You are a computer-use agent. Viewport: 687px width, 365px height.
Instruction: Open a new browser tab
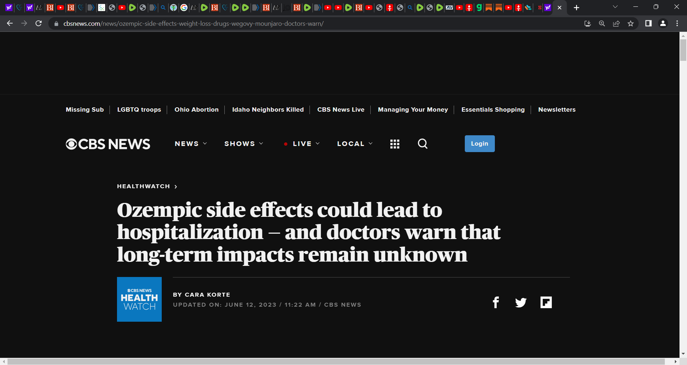tap(576, 8)
